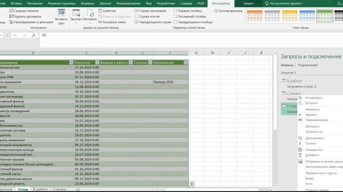Screen dimensions: 343x192
Task: Choose Удалить in the context menu
Action: click(x=311, y=115)
